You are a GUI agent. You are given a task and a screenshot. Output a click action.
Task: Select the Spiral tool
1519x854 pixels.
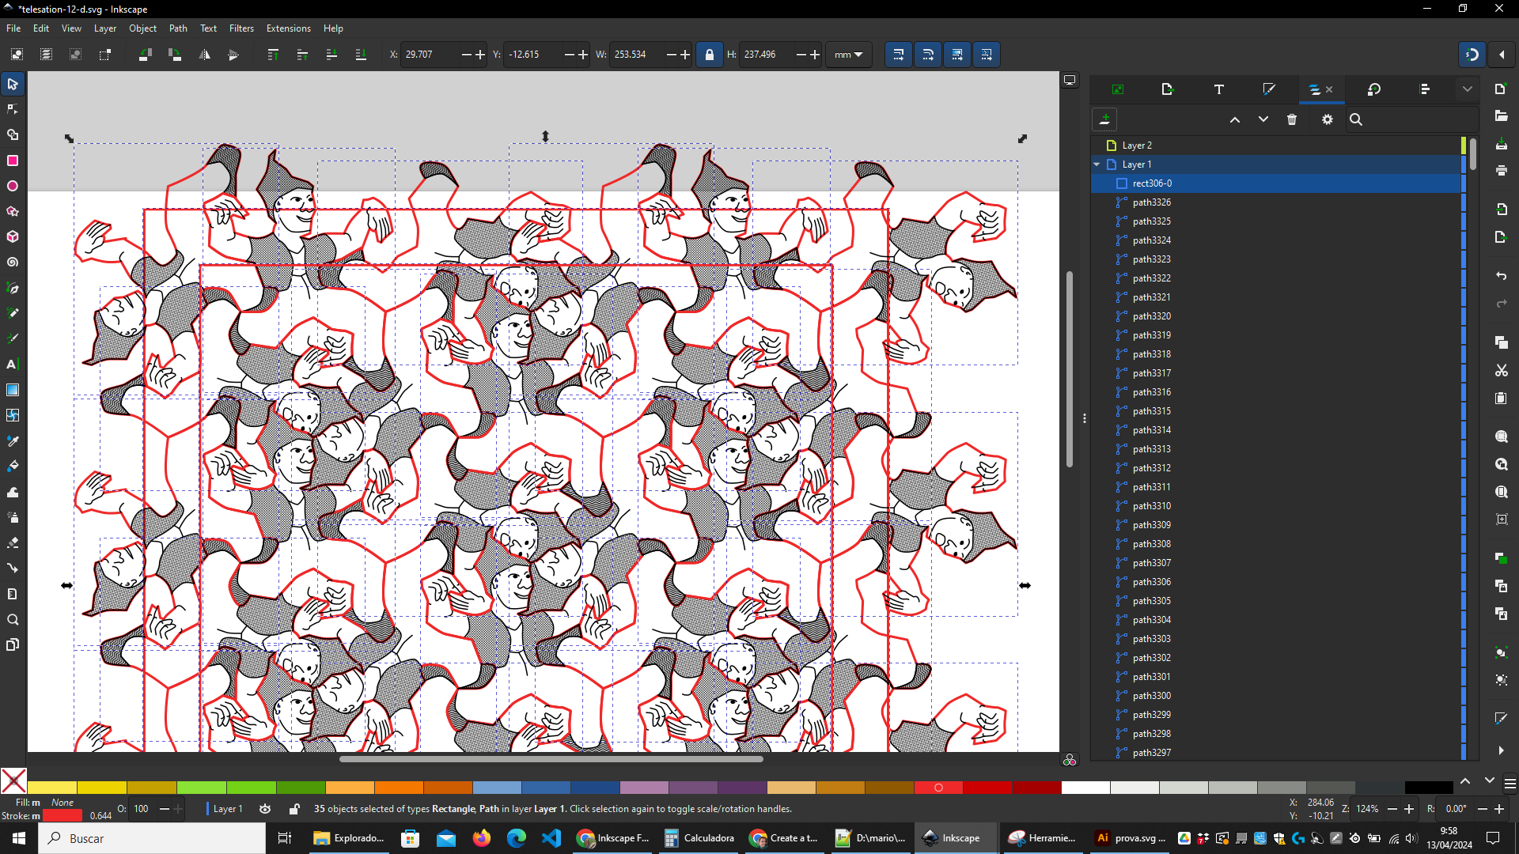pyautogui.click(x=13, y=262)
